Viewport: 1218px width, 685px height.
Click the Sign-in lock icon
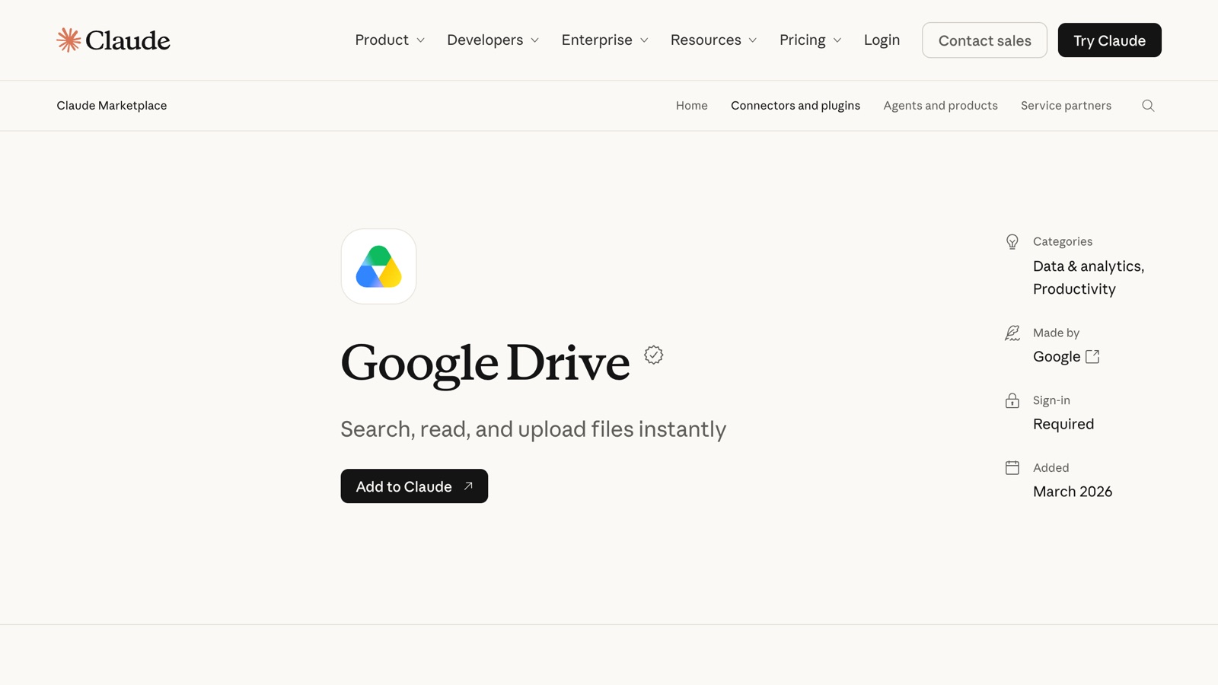[x=1012, y=400]
